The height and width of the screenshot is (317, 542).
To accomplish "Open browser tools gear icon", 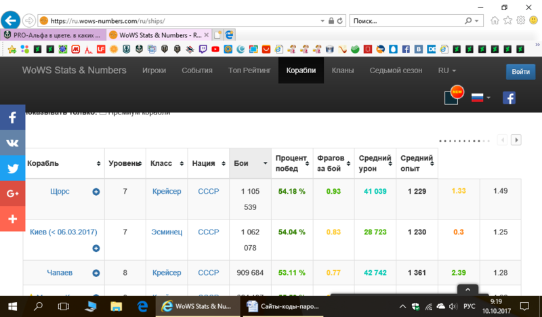I will [x=520, y=20].
